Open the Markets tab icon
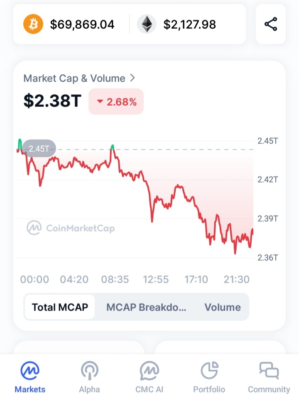The width and height of the screenshot is (299, 394). click(30, 370)
